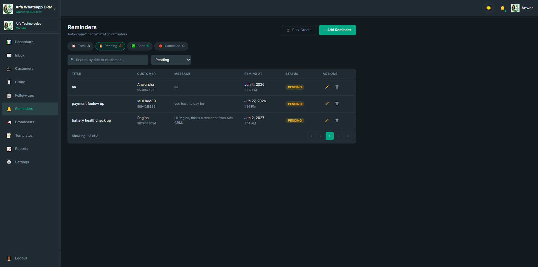Open Follow-ups in the sidebar
This screenshot has width=538, height=267.
point(30,96)
